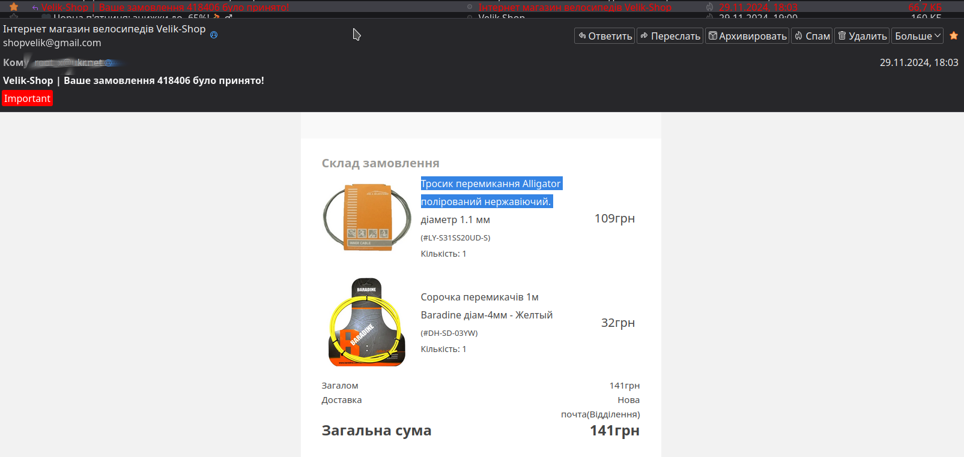The image size is (964, 457).
Task: Click the red Important tag
Action: click(x=28, y=98)
